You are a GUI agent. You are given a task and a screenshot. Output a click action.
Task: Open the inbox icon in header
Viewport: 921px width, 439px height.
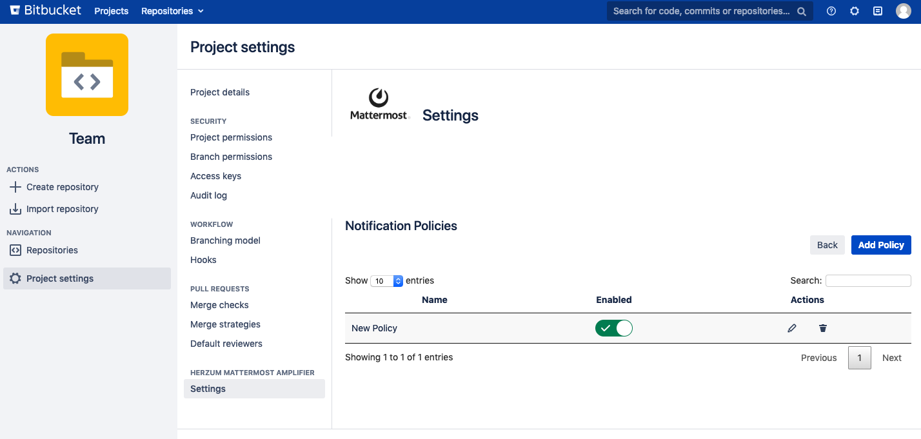(x=878, y=11)
